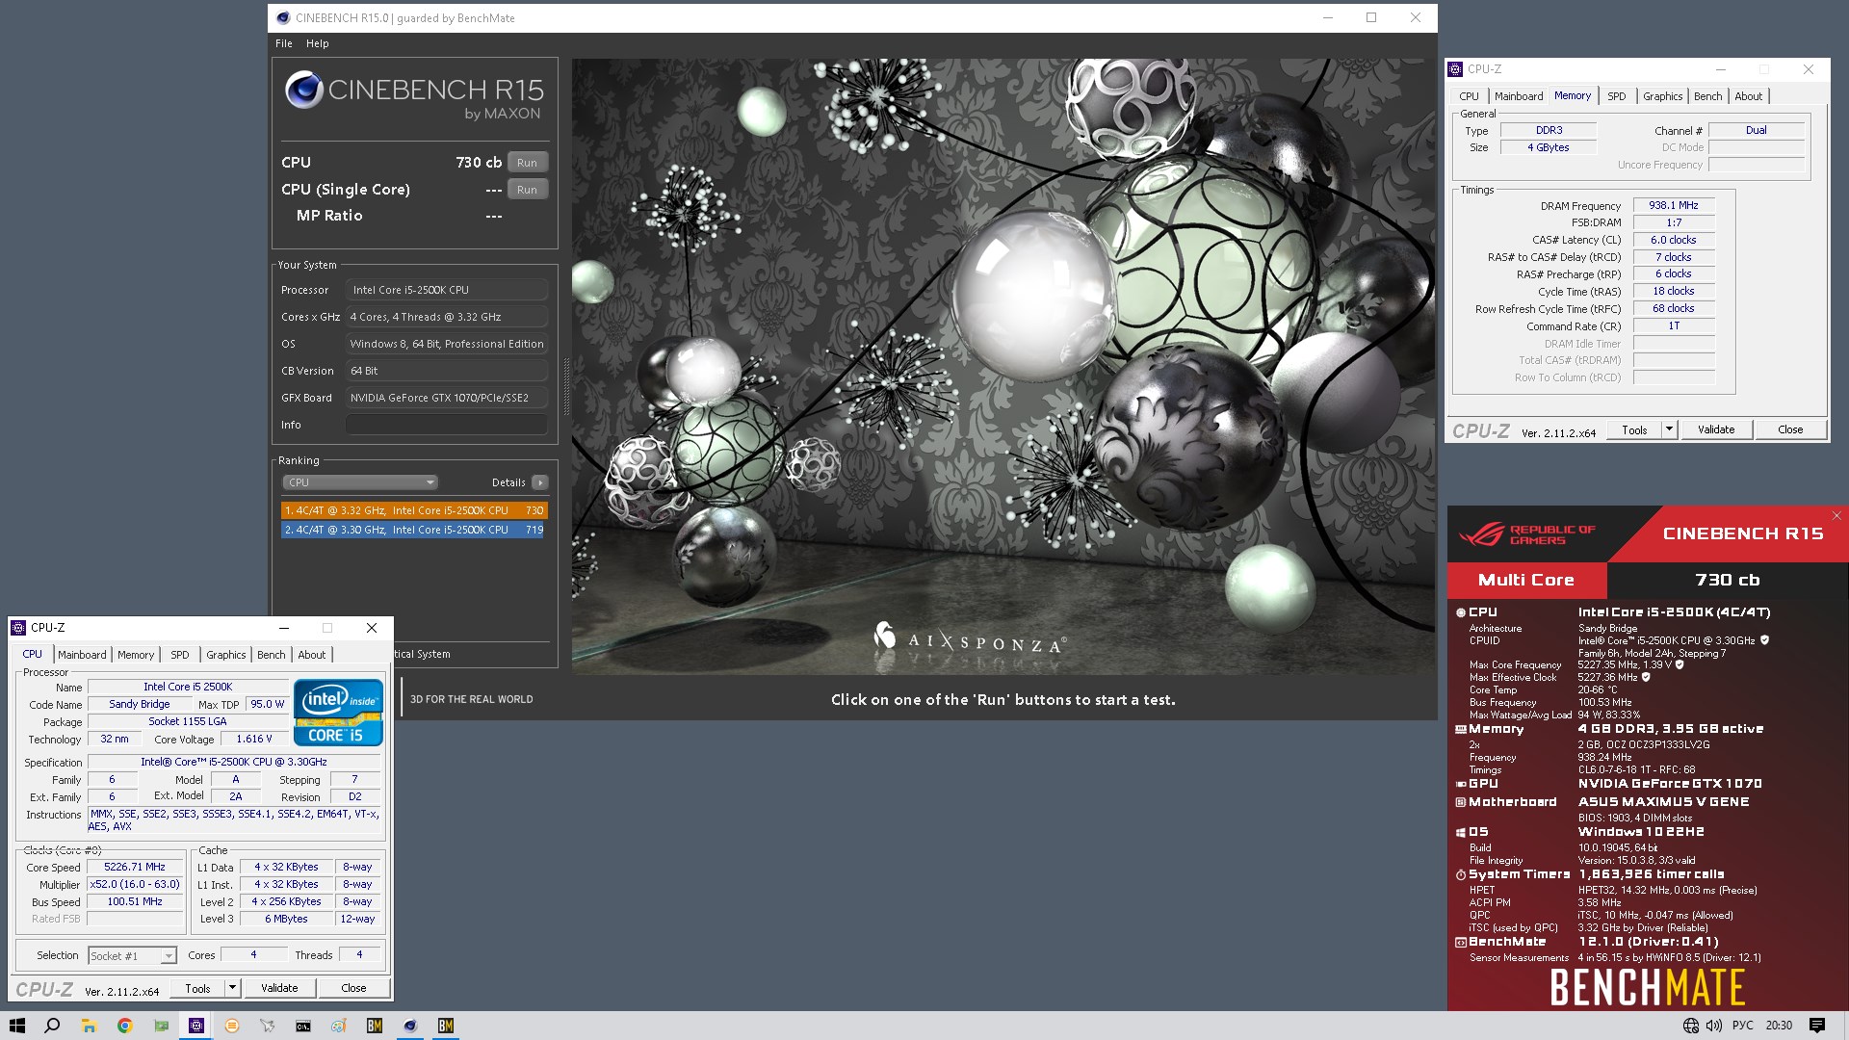This screenshot has height=1040, width=1849.
Task: Select ranking row 4C/4T @ 3.30 GHz 719
Action: (x=414, y=530)
